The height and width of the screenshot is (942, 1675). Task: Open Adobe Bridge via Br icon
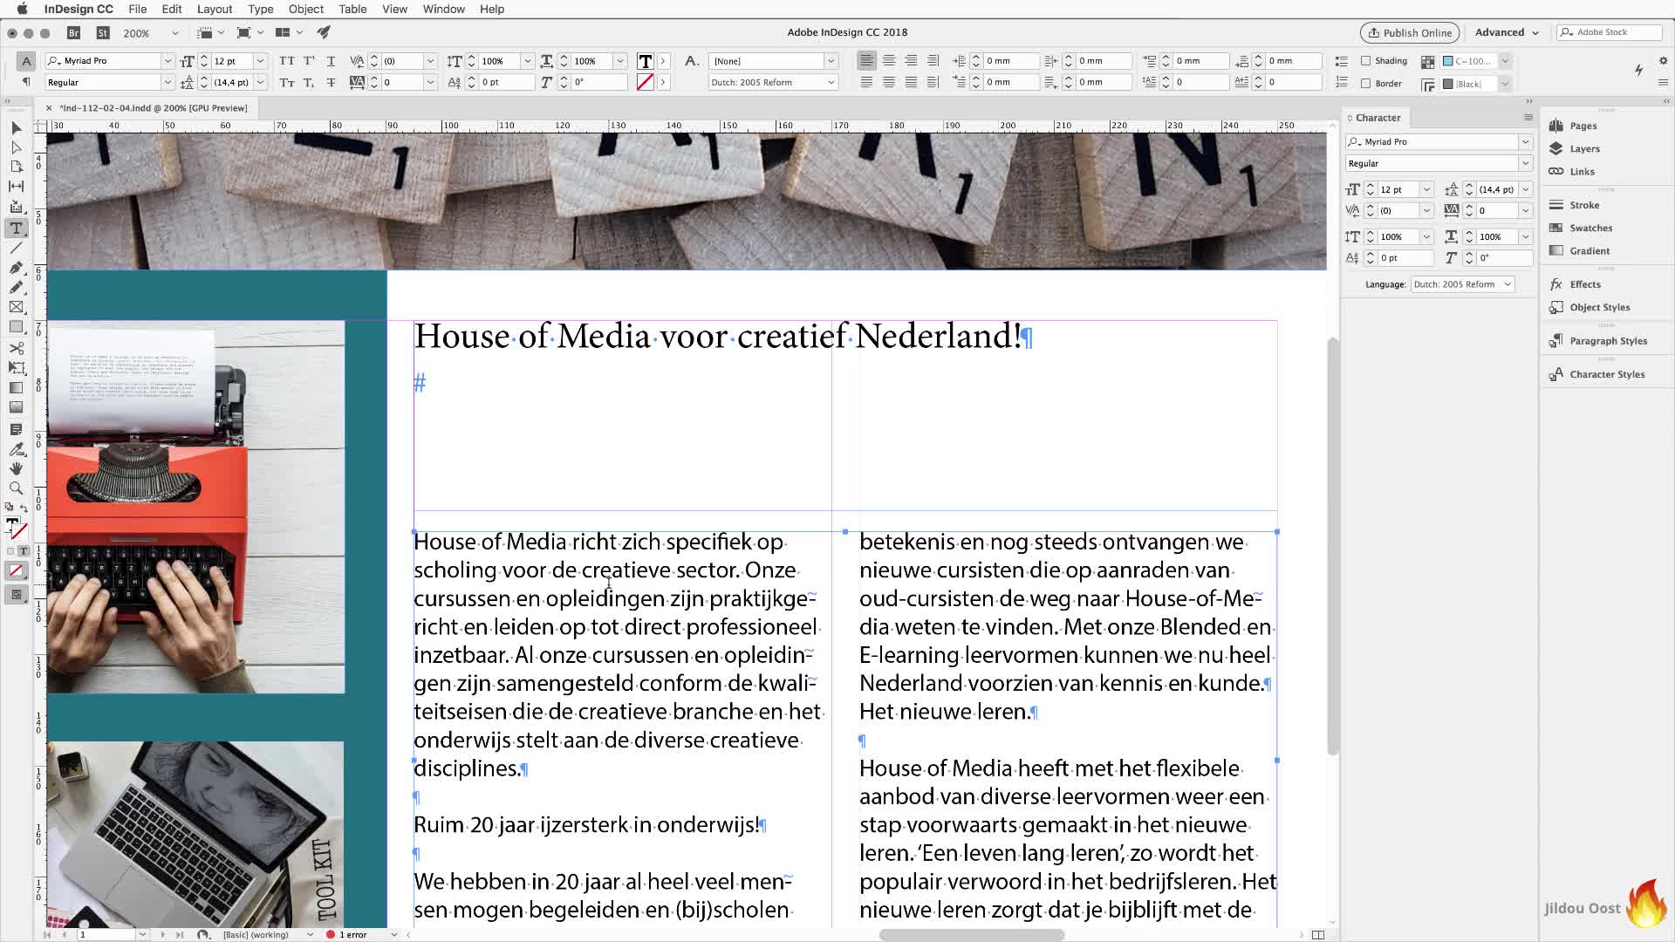click(x=74, y=33)
